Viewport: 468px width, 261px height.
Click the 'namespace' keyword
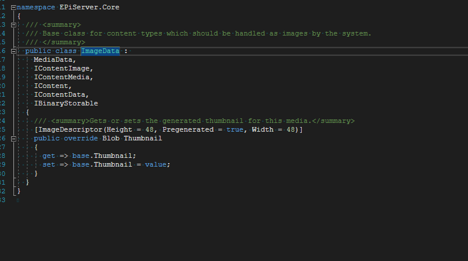click(x=35, y=8)
